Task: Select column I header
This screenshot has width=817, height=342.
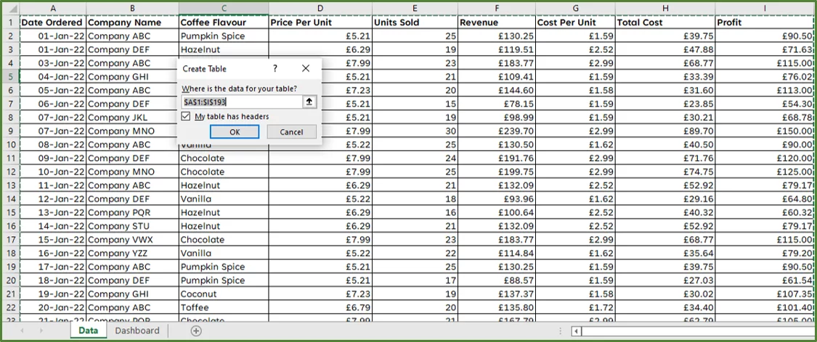Action: click(765, 8)
